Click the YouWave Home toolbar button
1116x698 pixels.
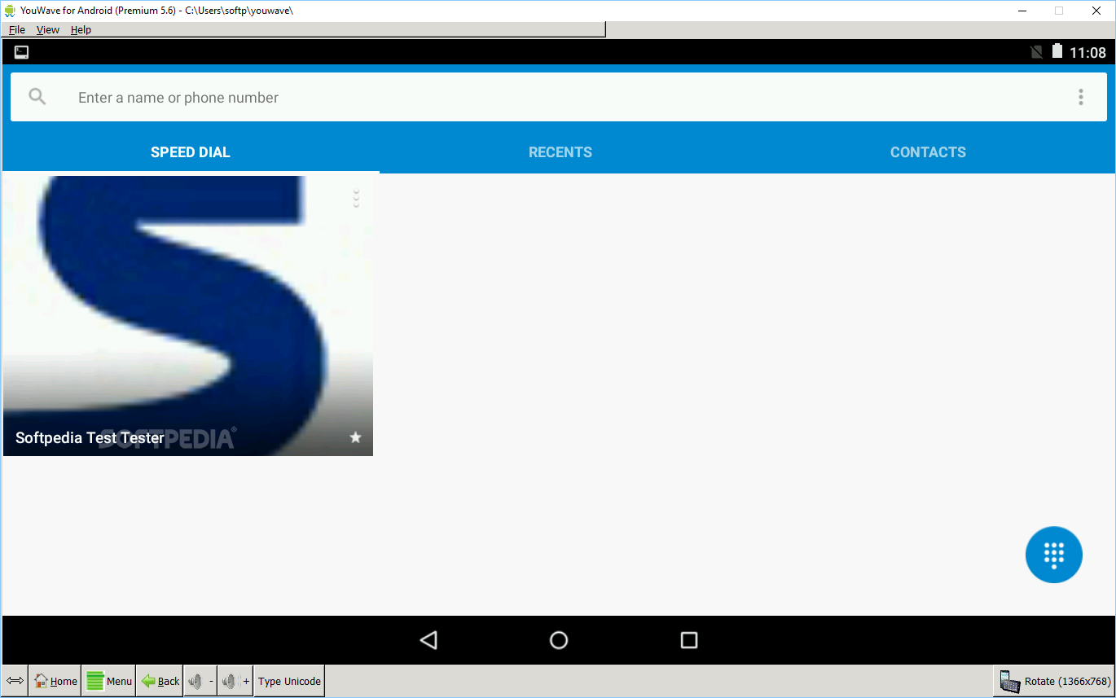tap(55, 681)
